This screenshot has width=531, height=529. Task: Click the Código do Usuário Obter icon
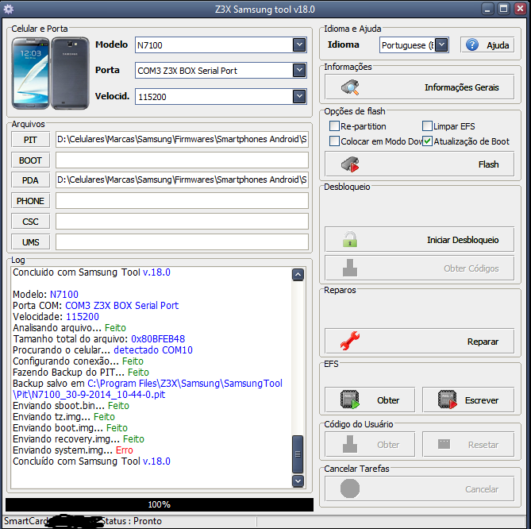pyautogui.click(x=350, y=444)
